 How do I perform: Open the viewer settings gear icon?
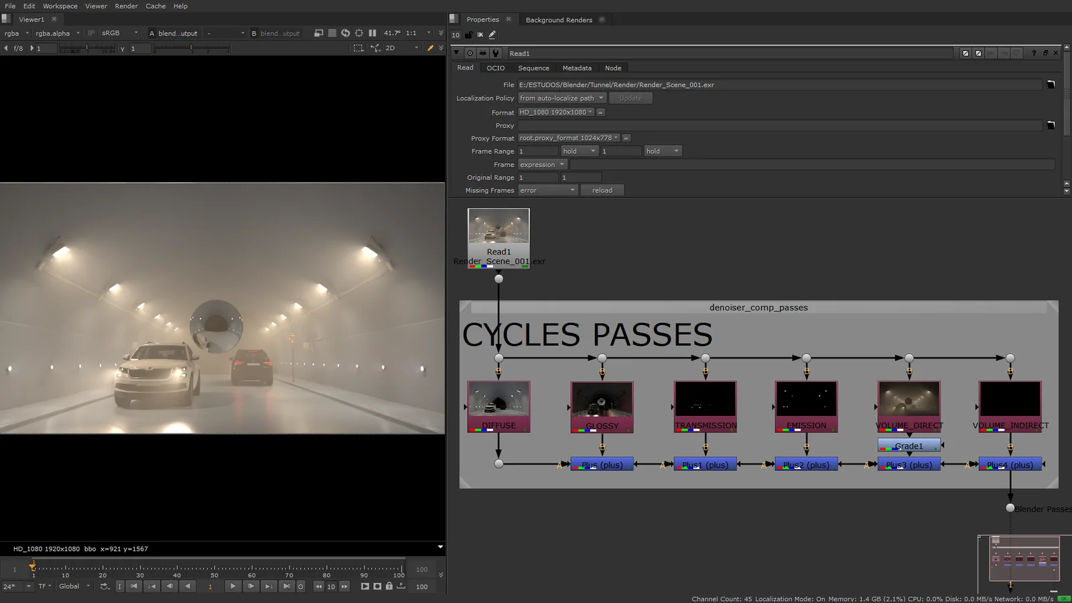(x=359, y=33)
